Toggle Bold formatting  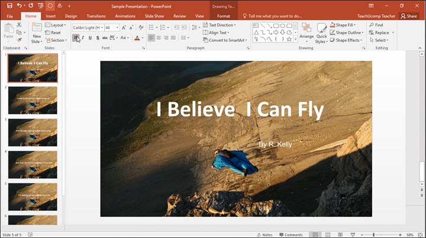tap(76, 38)
